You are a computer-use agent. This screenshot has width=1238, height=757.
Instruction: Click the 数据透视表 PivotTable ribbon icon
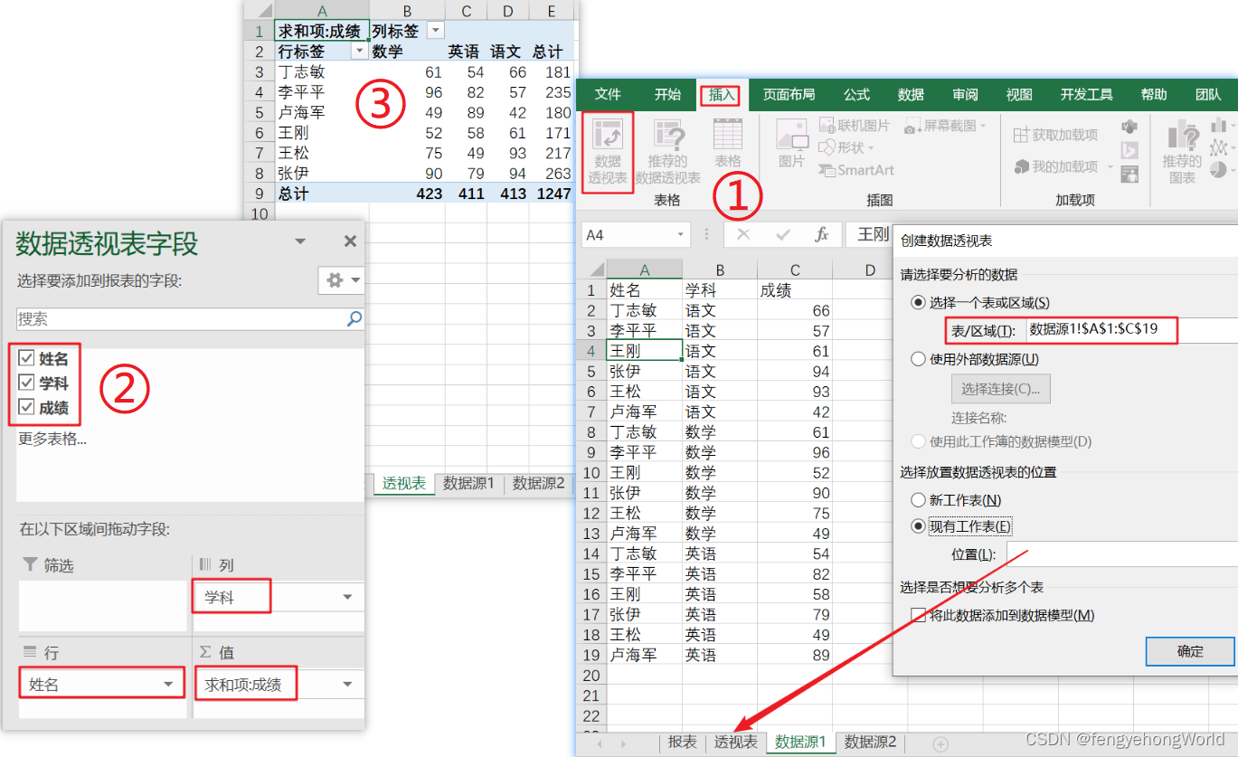(x=608, y=151)
